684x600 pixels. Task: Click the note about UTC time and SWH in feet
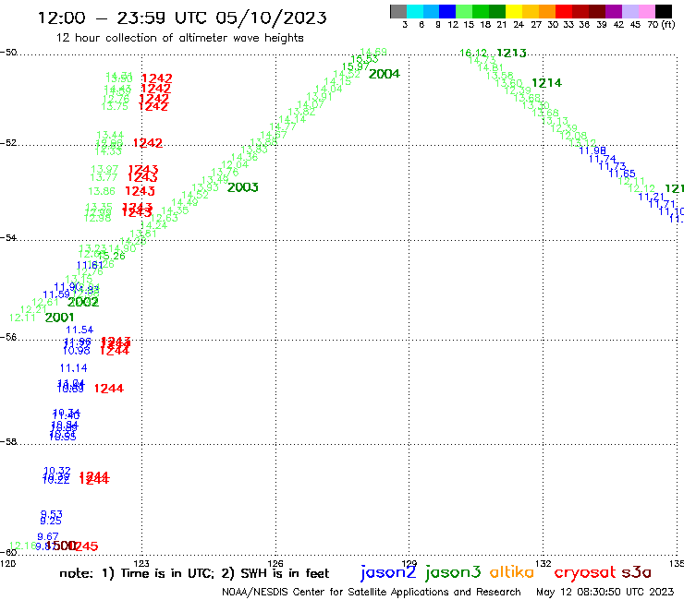click(194, 573)
